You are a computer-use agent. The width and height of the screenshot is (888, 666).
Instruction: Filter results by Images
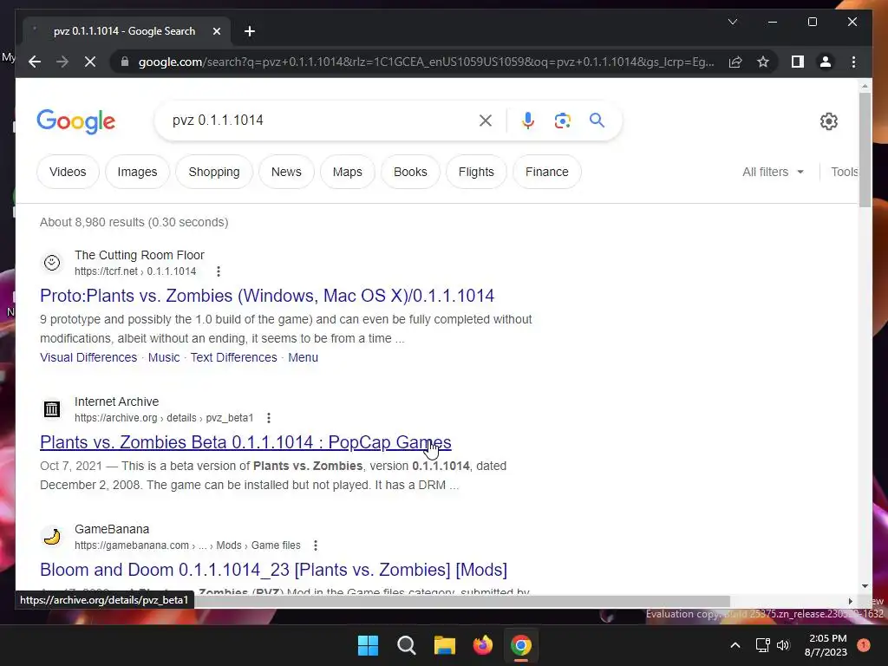[137, 172]
